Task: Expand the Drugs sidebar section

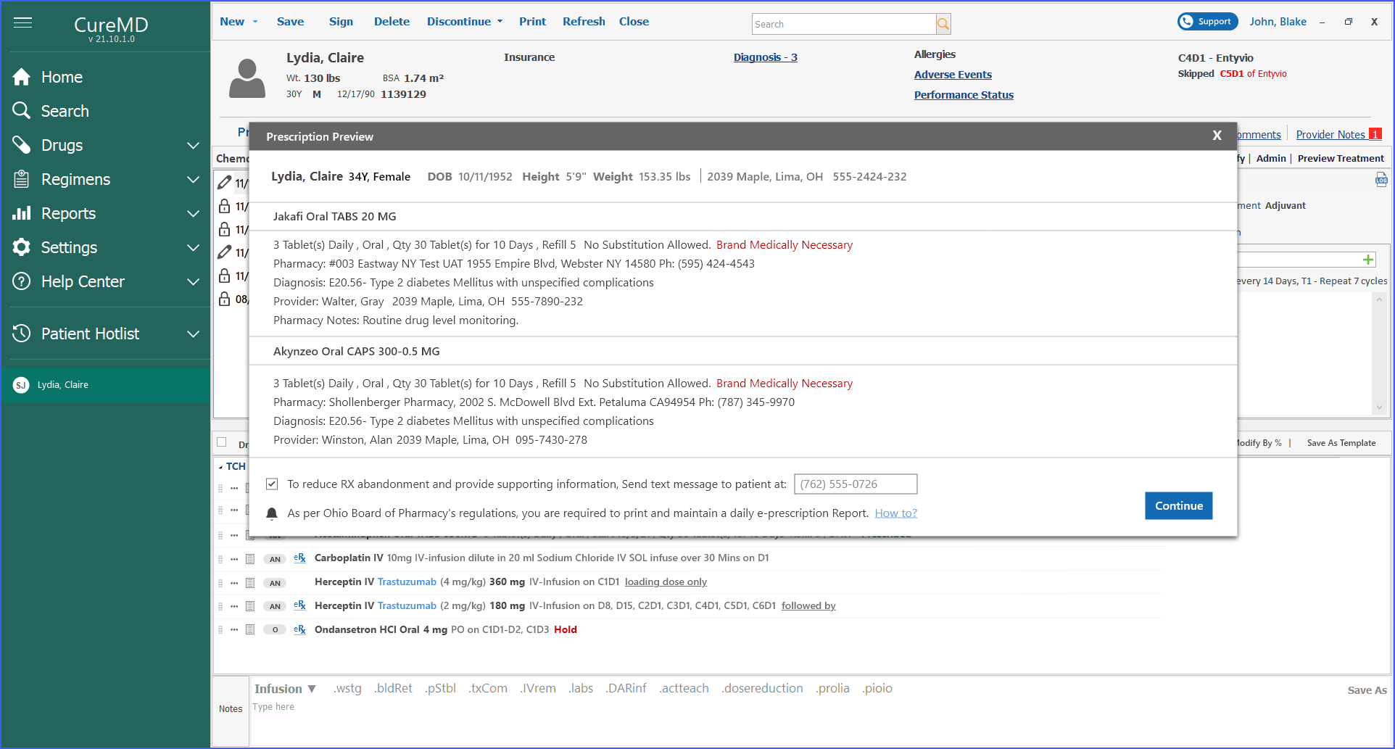Action: (193, 145)
